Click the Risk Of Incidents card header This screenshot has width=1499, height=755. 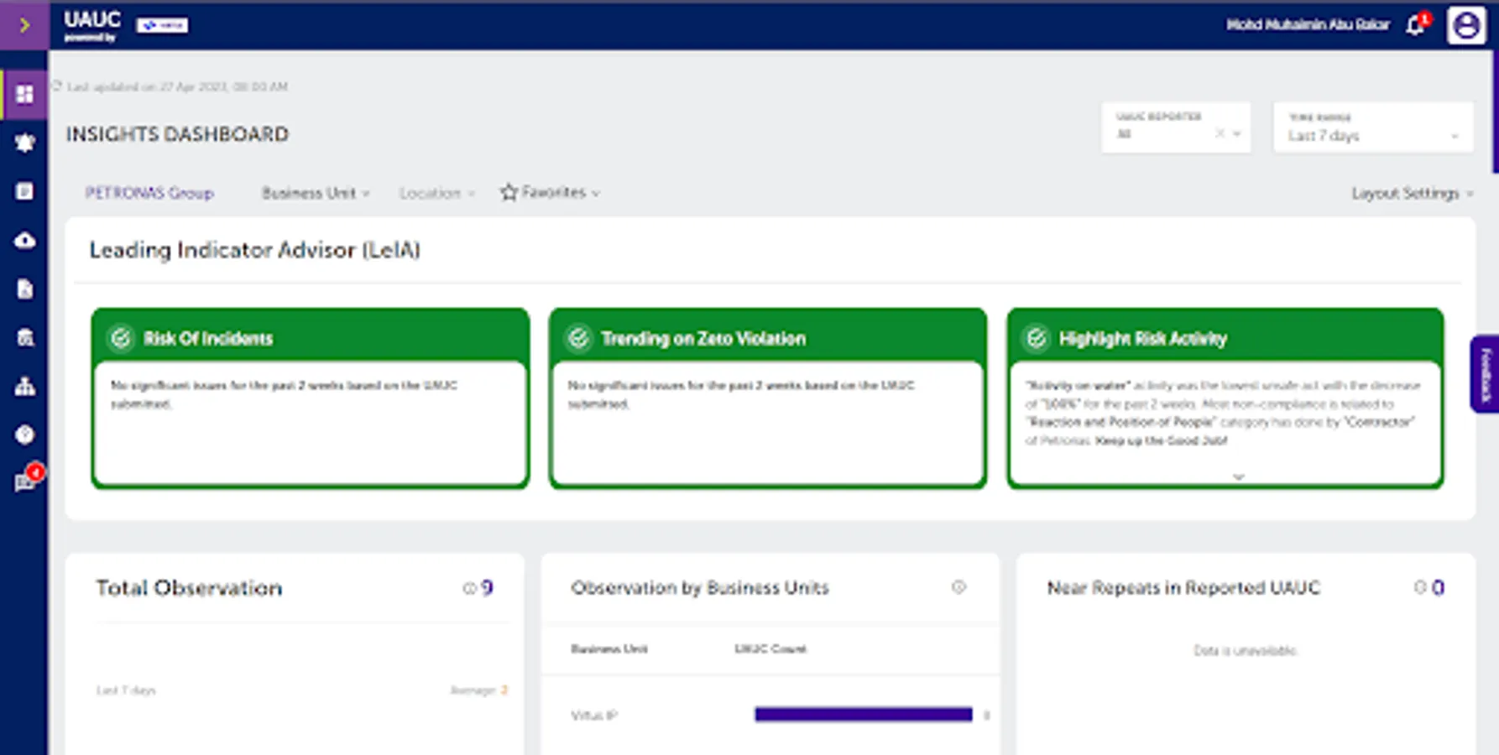click(x=311, y=337)
